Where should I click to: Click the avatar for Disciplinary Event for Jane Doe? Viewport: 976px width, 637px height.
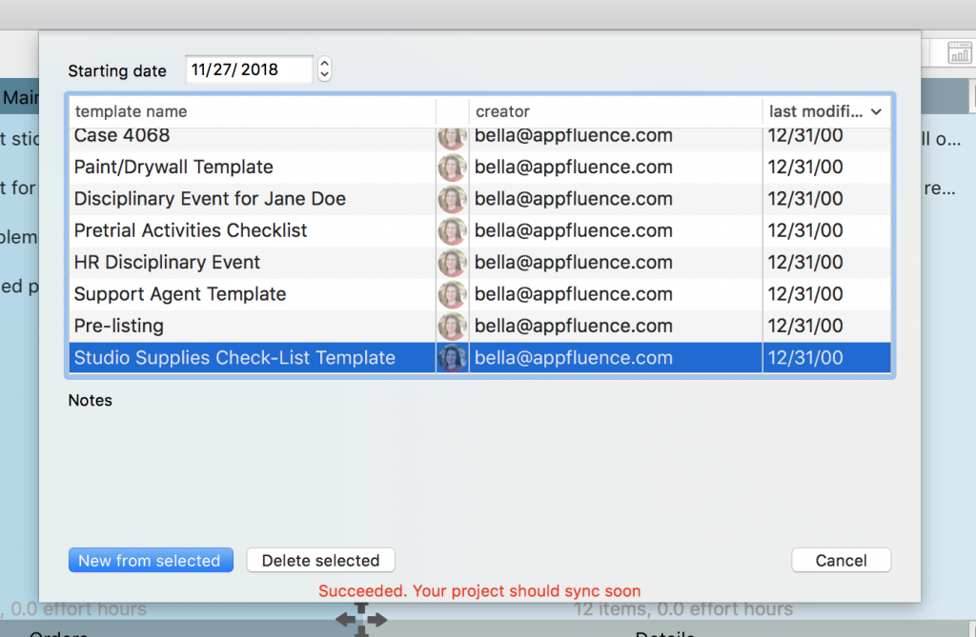click(x=452, y=198)
